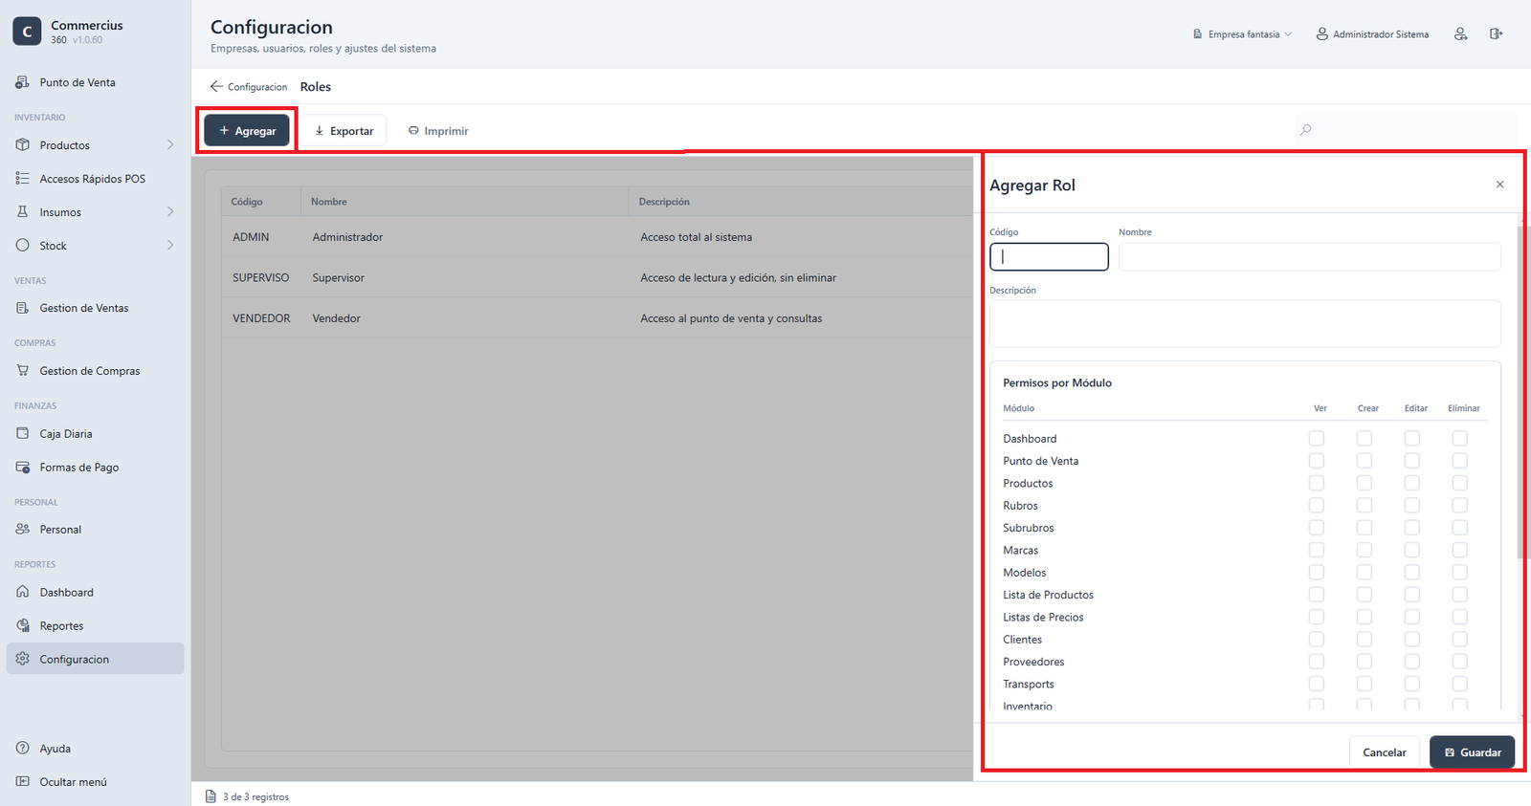Open the Empresa fantasia company dropdown
Image resolution: width=1531 pixels, height=806 pixels.
pyautogui.click(x=1242, y=34)
